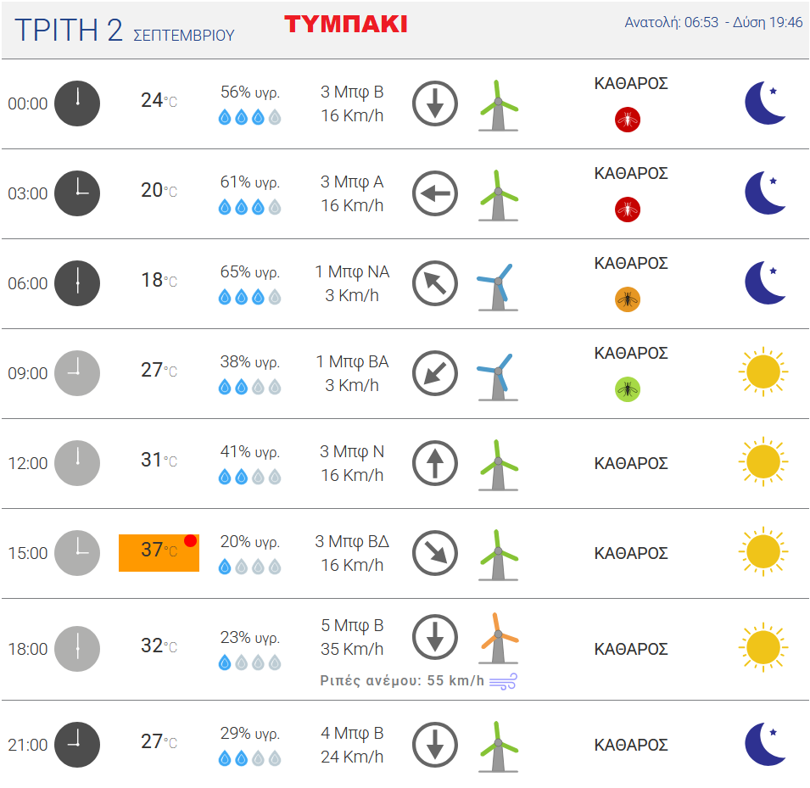Click the 5 Μπφ Β wind text at 18:00
This screenshot has width=810, height=788.
pos(352,625)
